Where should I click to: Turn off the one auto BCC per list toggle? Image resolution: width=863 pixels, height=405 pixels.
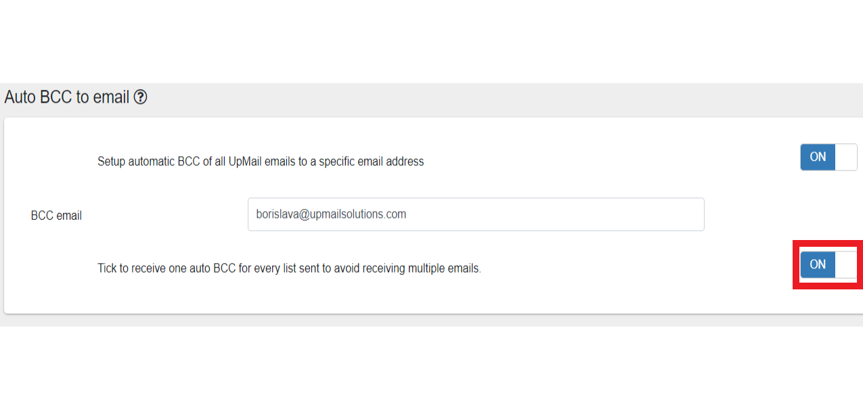[828, 264]
